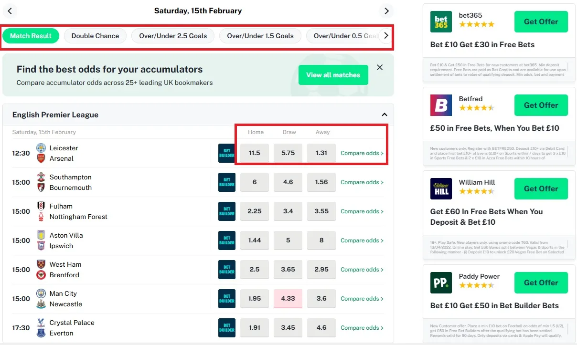
Task: Click the bet365 logo
Action: pyautogui.click(x=441, y=22)
